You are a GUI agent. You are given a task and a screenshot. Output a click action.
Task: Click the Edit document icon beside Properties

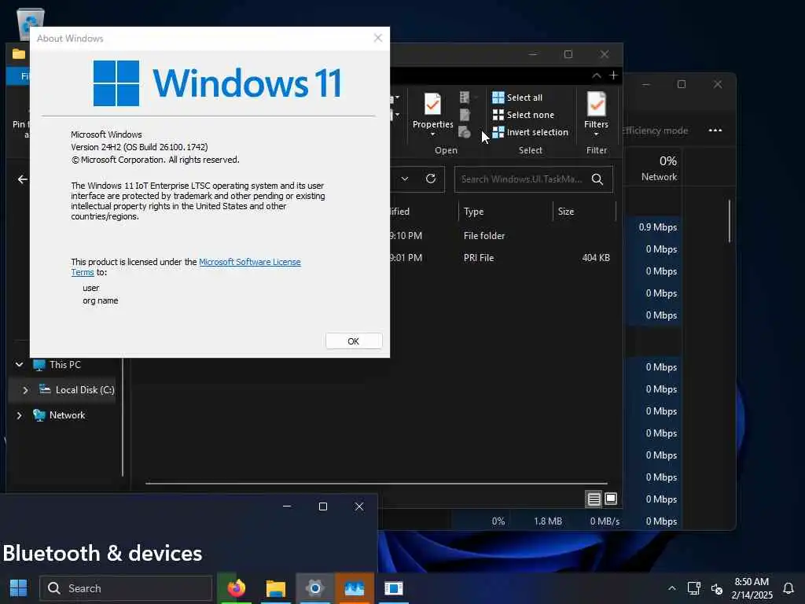pos(465,115)
